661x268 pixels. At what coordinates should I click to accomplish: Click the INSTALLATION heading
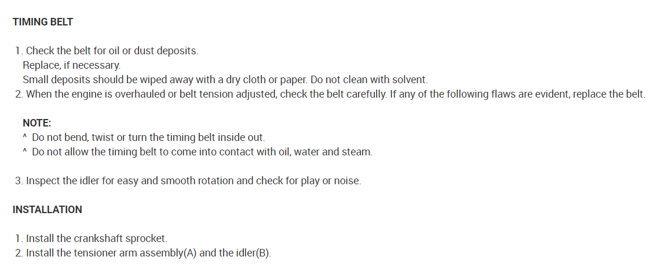(x=47, y=210)
